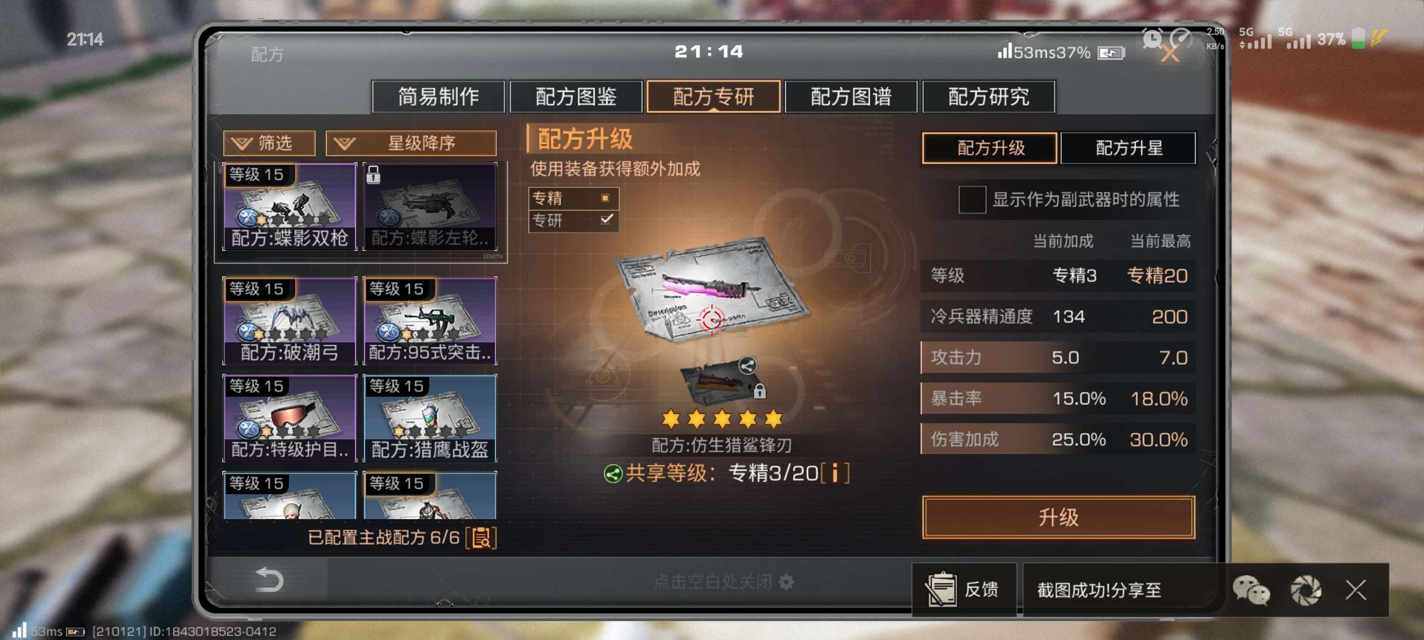Switch to 配方升星 panel
This screenshot has height=640, width=1424.
pos(1128,148)
